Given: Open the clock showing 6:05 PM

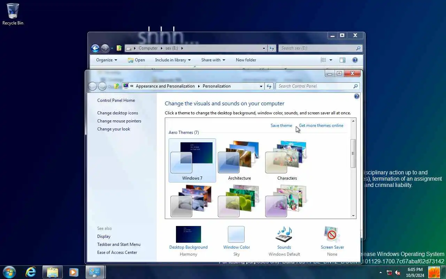Looking at the screenshot, I should (415, 272).
